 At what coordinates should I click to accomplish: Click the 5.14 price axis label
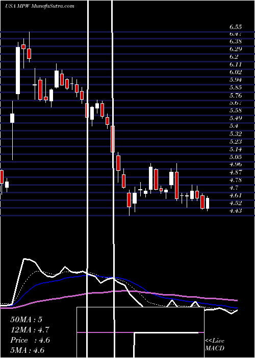click(x=236, y=149)
